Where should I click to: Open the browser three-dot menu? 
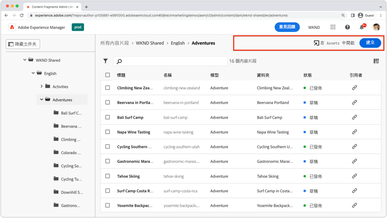tap(381, 15)
